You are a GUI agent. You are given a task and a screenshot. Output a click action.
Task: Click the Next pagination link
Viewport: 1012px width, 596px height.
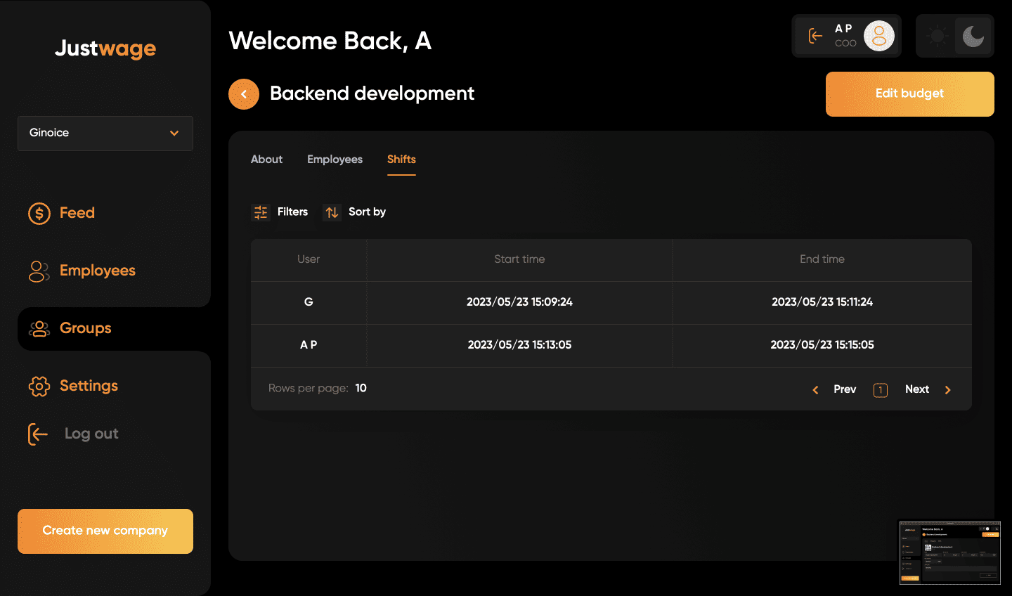917,389
